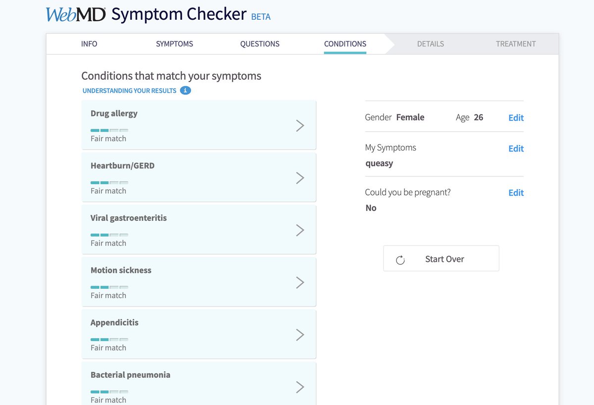Click the info icon beside Understanding Your Results
The width and height of the screenshot is (594, 405).
coord(185,91)
